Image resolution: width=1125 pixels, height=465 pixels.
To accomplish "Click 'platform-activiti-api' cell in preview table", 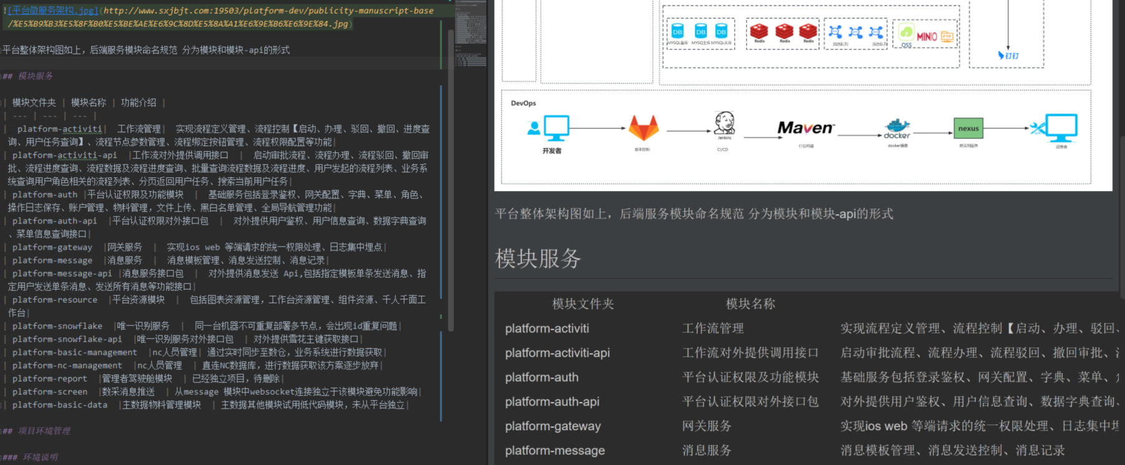I will [558, 353].
